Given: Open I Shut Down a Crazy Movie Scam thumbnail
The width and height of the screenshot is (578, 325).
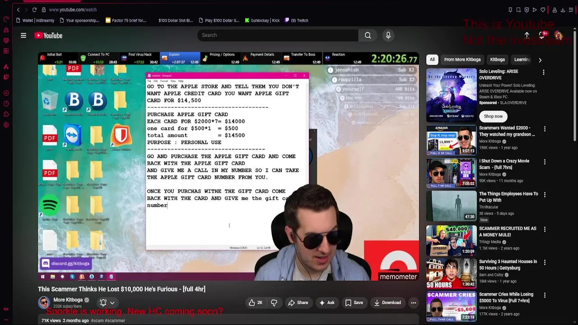Looking at the screenshot, I should [451, 173].
